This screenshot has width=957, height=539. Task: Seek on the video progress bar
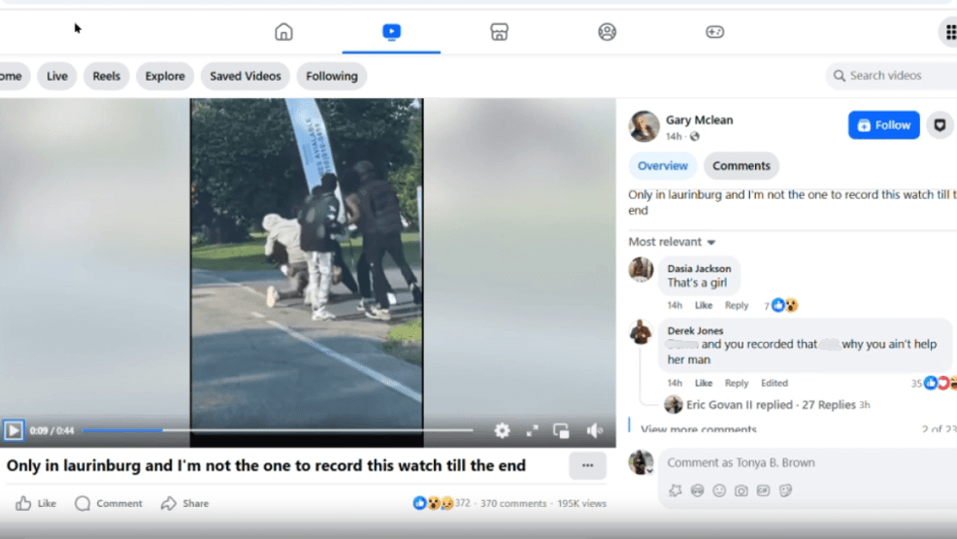click(x=291, y=430)
